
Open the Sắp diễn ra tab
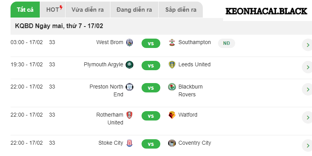pos(181,10)
